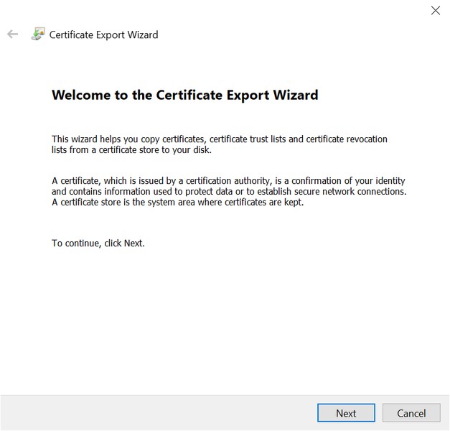
Task: Click the 'Certificate Export Wizard' title text
Action: pyautogui.click(x=103, y=34)
